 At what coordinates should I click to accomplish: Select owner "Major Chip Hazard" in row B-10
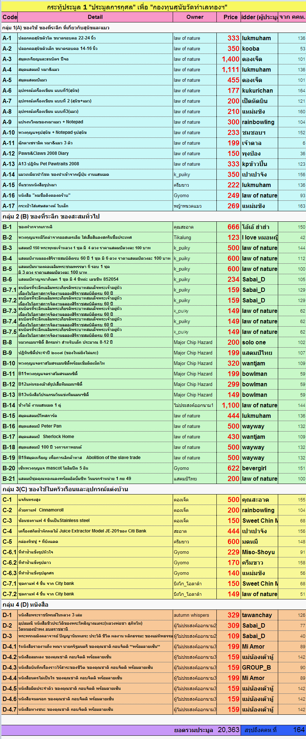click(x=193, y=363)
